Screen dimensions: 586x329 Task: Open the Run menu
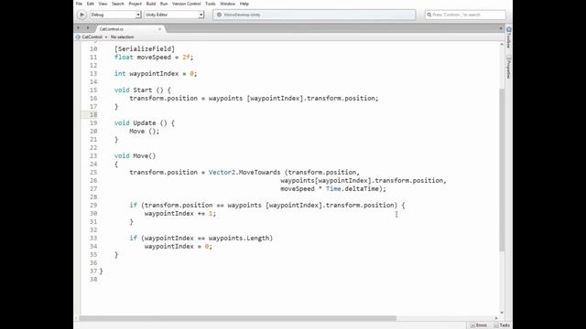click(x=164, y=4)
